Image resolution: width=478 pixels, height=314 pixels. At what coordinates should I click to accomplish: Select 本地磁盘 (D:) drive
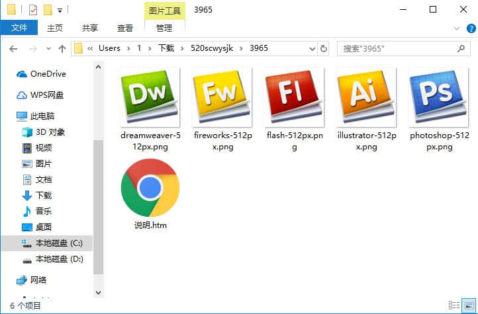(53, 259)
